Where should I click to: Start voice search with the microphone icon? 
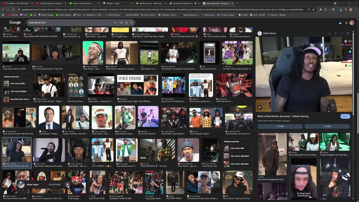coord(121,23)
